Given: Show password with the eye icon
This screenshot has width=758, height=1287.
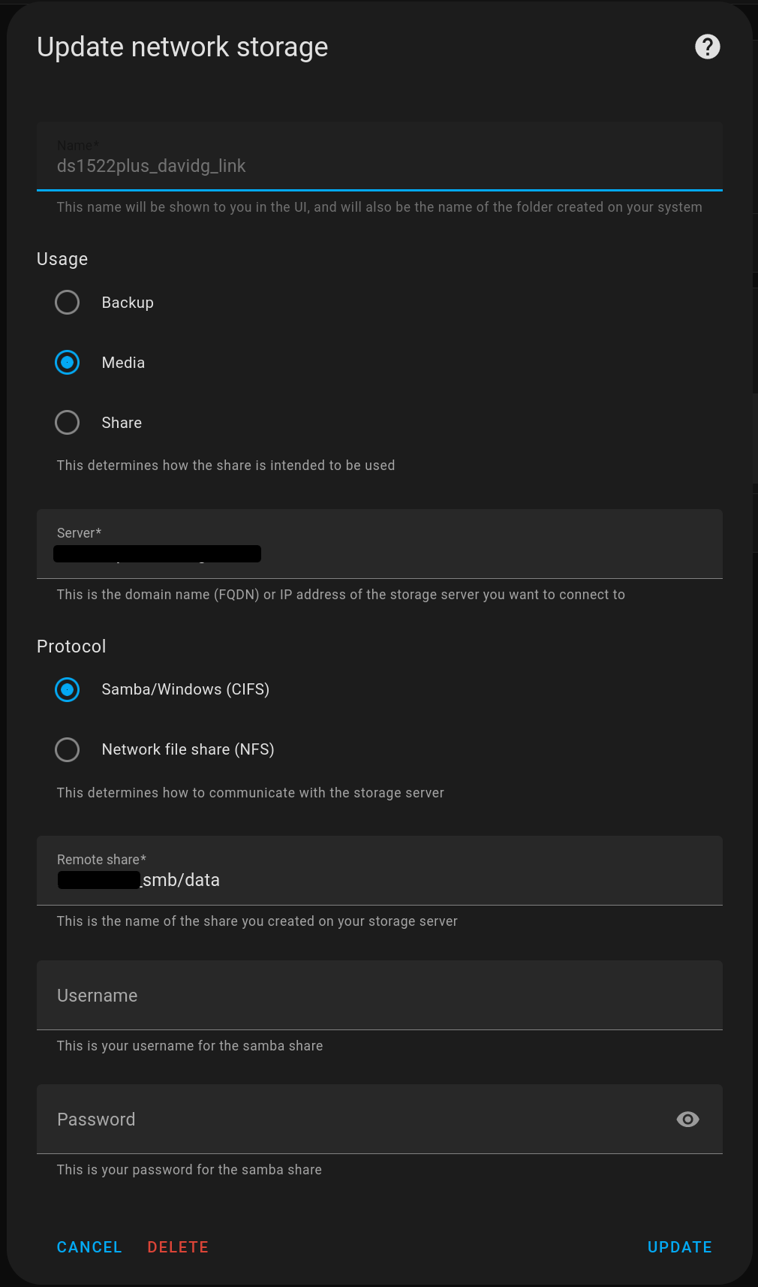Looking at the screenshot, I should coord(687,1119).
